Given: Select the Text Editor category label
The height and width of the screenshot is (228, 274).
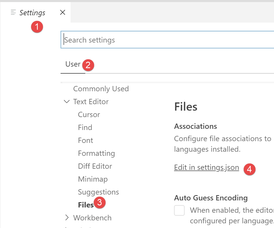Looking at the screenshot, I should coord(91,102).
